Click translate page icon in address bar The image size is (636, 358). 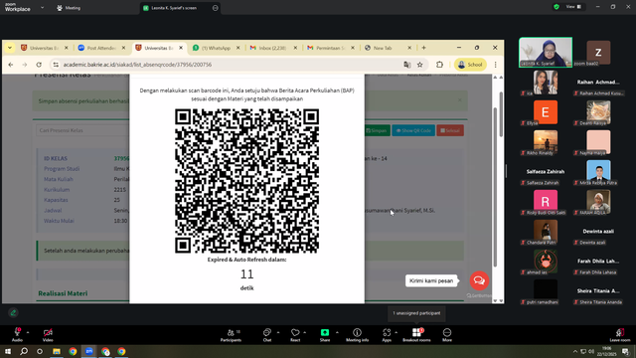(x=406, y=65)
